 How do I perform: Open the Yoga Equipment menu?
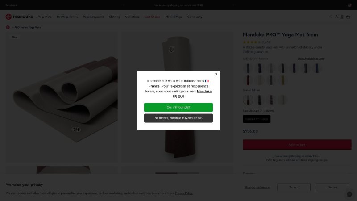tap(93, 17)
